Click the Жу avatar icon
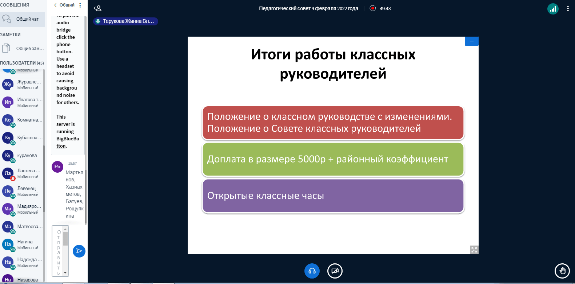The image size is (575, 284). coord(8,84)
